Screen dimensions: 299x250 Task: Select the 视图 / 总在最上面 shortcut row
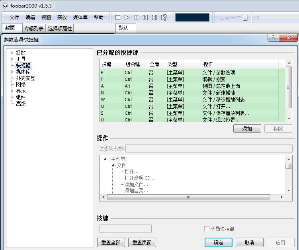pos(192,86)
